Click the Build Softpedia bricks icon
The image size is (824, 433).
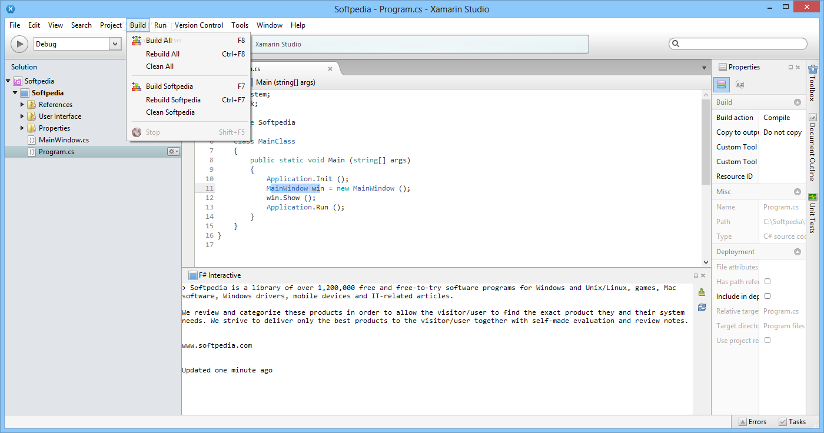tap(137, 86)
